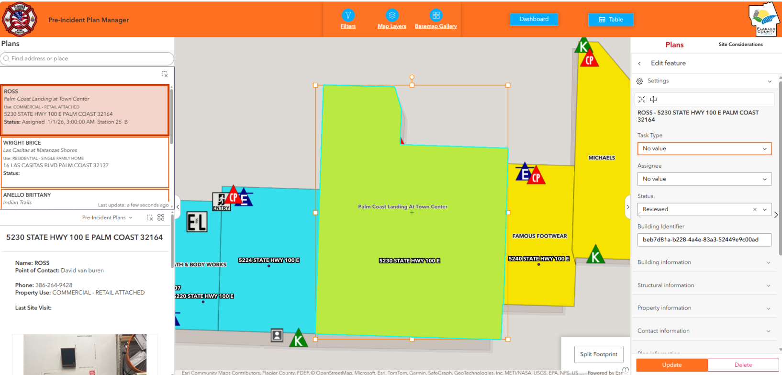The width and height of the screenshot is (782, 375).
Task: Click the four-circle actions icon beside Pre-Incident Plans
Action: (161, 217)
